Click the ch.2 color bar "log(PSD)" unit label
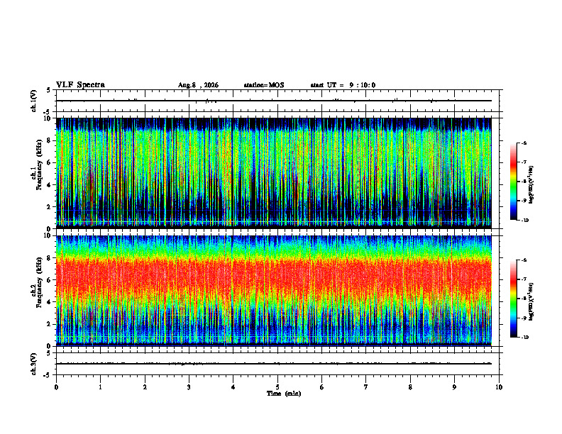The width and height of the screenshot is (562, 434). [x=531, y=301]
